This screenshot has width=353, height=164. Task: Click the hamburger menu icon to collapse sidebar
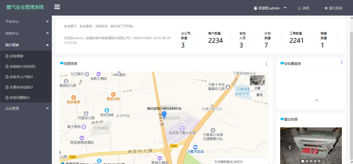[x=57, y=7]
